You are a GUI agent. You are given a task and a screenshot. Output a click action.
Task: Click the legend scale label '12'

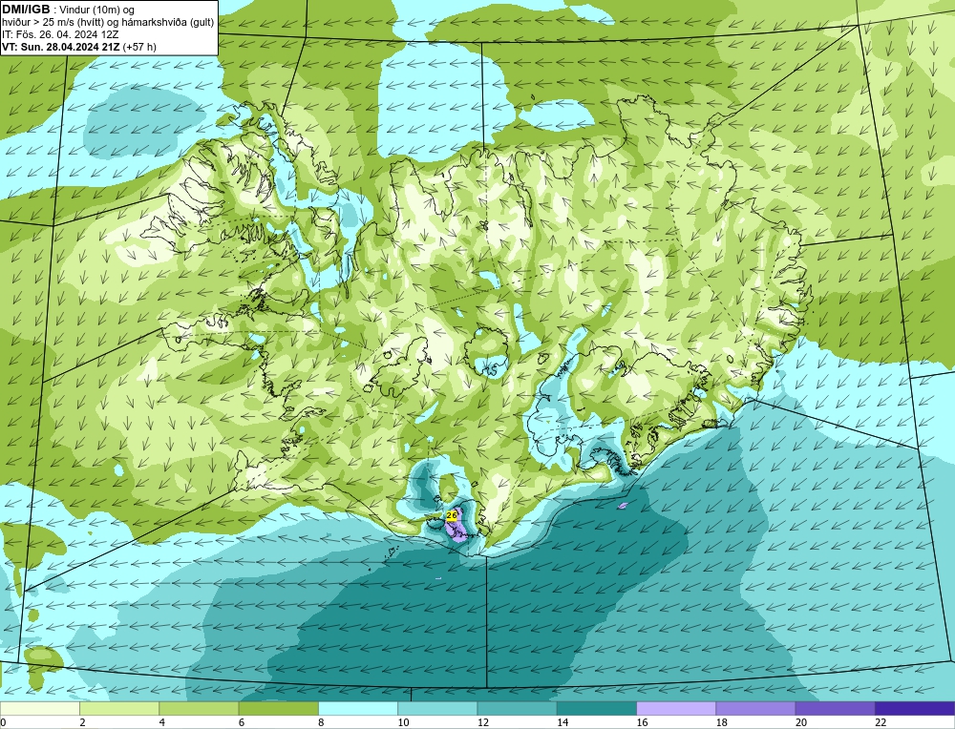(483, 722)
